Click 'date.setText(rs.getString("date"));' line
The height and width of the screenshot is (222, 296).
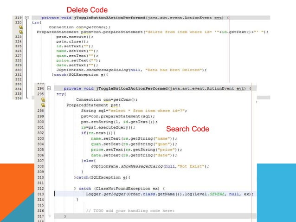(x=134, y=155)
